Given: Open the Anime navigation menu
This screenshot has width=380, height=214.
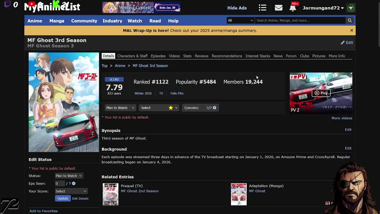Looking at the screenshot, I should click(x=35, y=21).
